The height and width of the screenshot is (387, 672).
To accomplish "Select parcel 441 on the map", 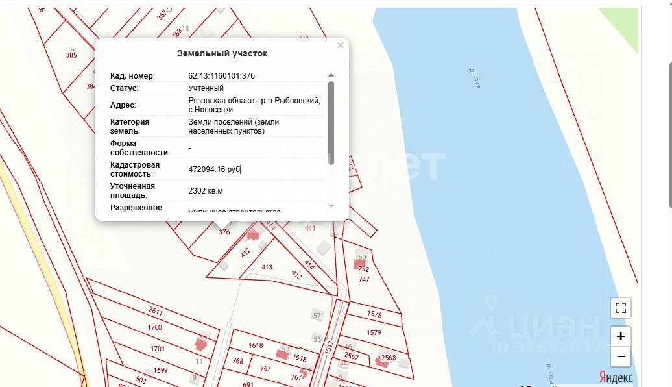I will pos(309,228).
